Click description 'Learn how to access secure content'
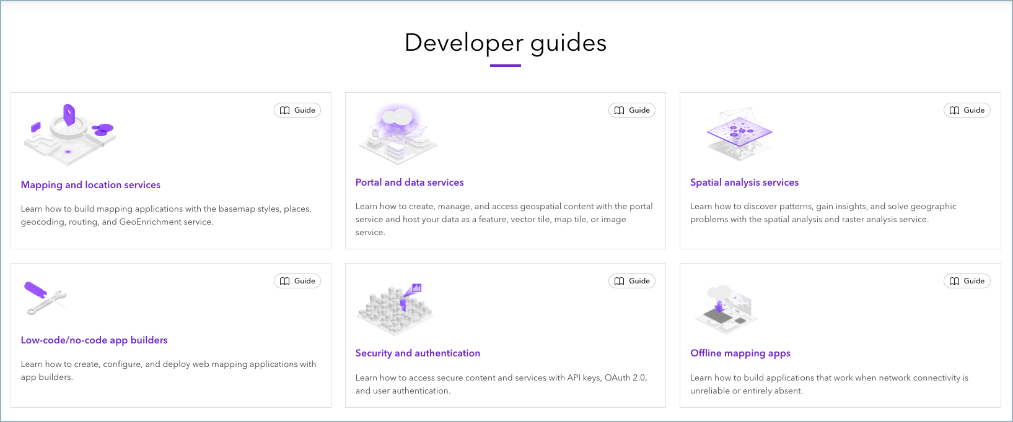Image resolution: width=1013 pixels, height=422 pixels. click(x=501, y=384)
